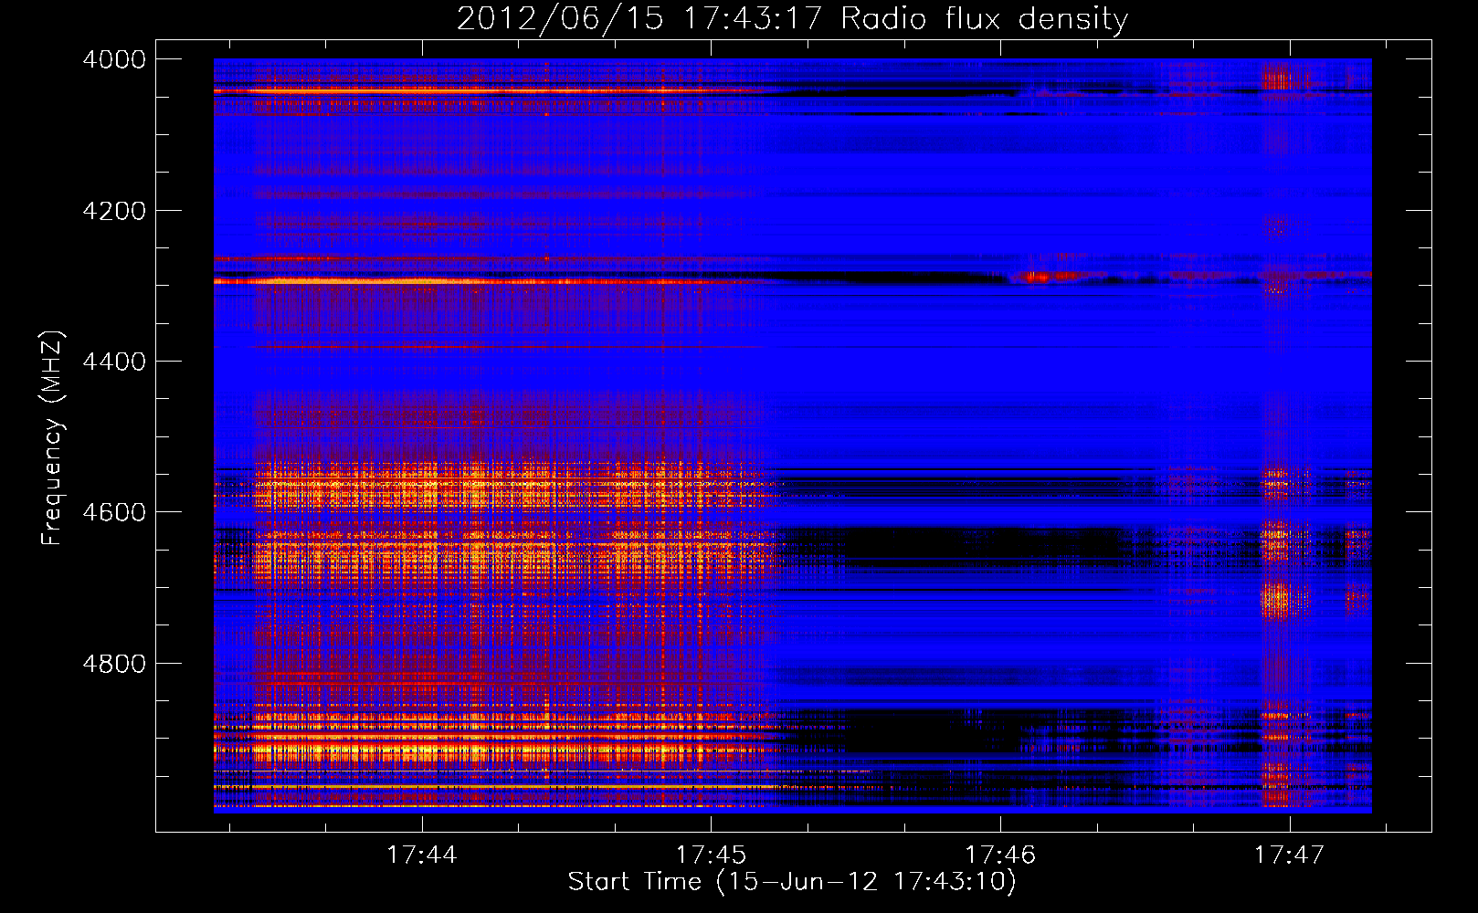
Task: Select the 4200 frequency tick label
Action: pyautogui.click(x=114, y=211)
